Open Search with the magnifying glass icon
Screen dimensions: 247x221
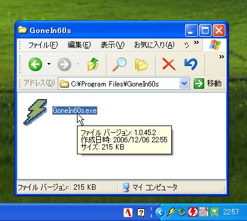(119, 64)
